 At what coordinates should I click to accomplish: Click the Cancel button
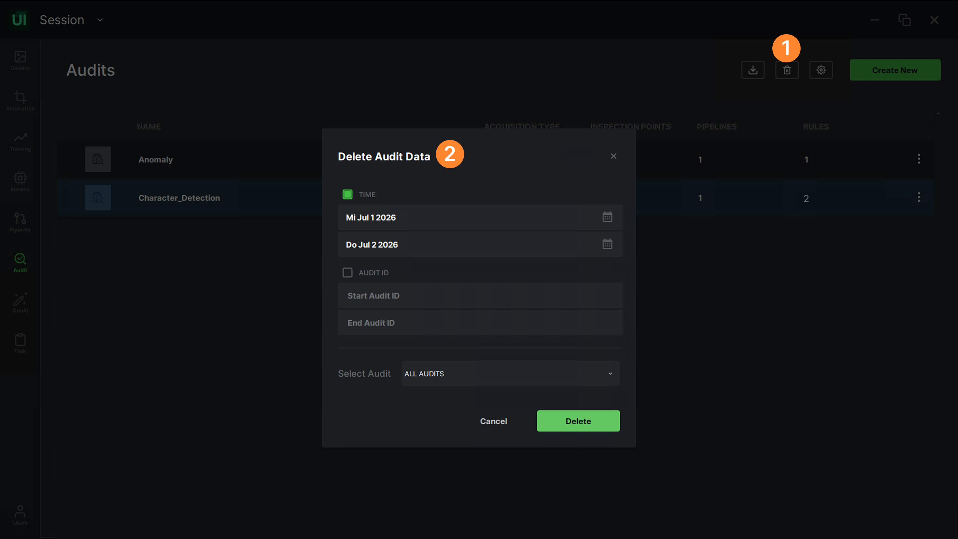click(494, 421)
